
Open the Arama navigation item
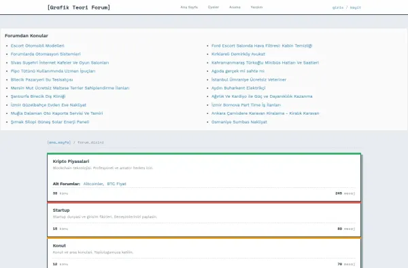(x=235, y=7)
